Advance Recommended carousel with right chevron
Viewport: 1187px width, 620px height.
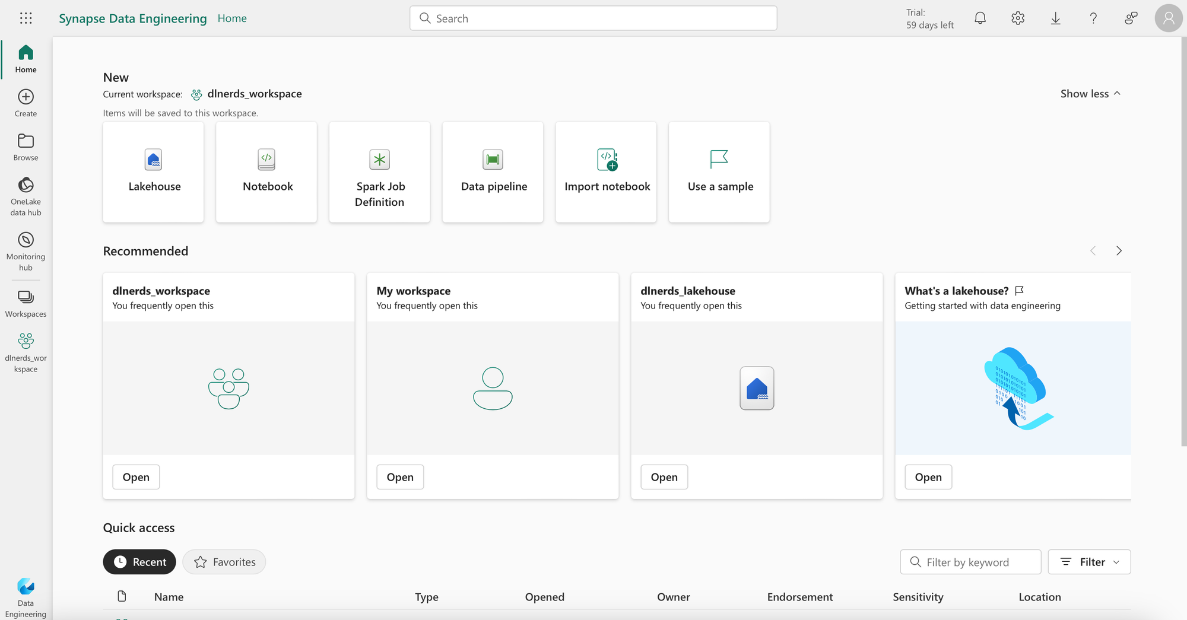pyautogui.click(x=1119, y=251)
